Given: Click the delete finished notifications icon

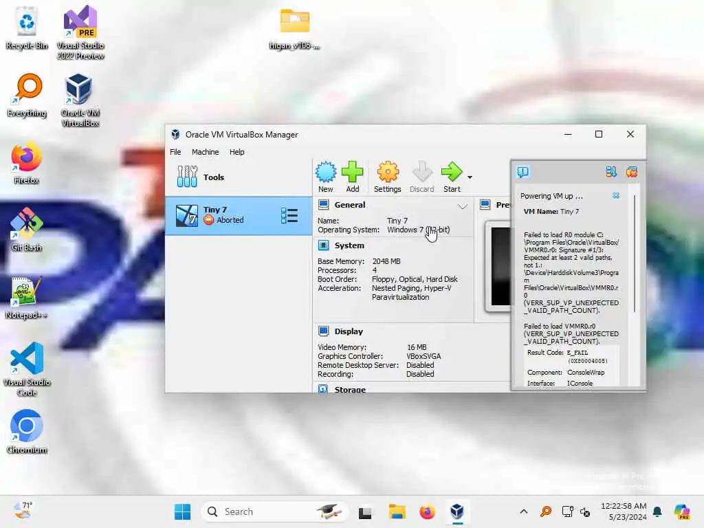Looking at the screenshot, I should click(x=632, y=172).
